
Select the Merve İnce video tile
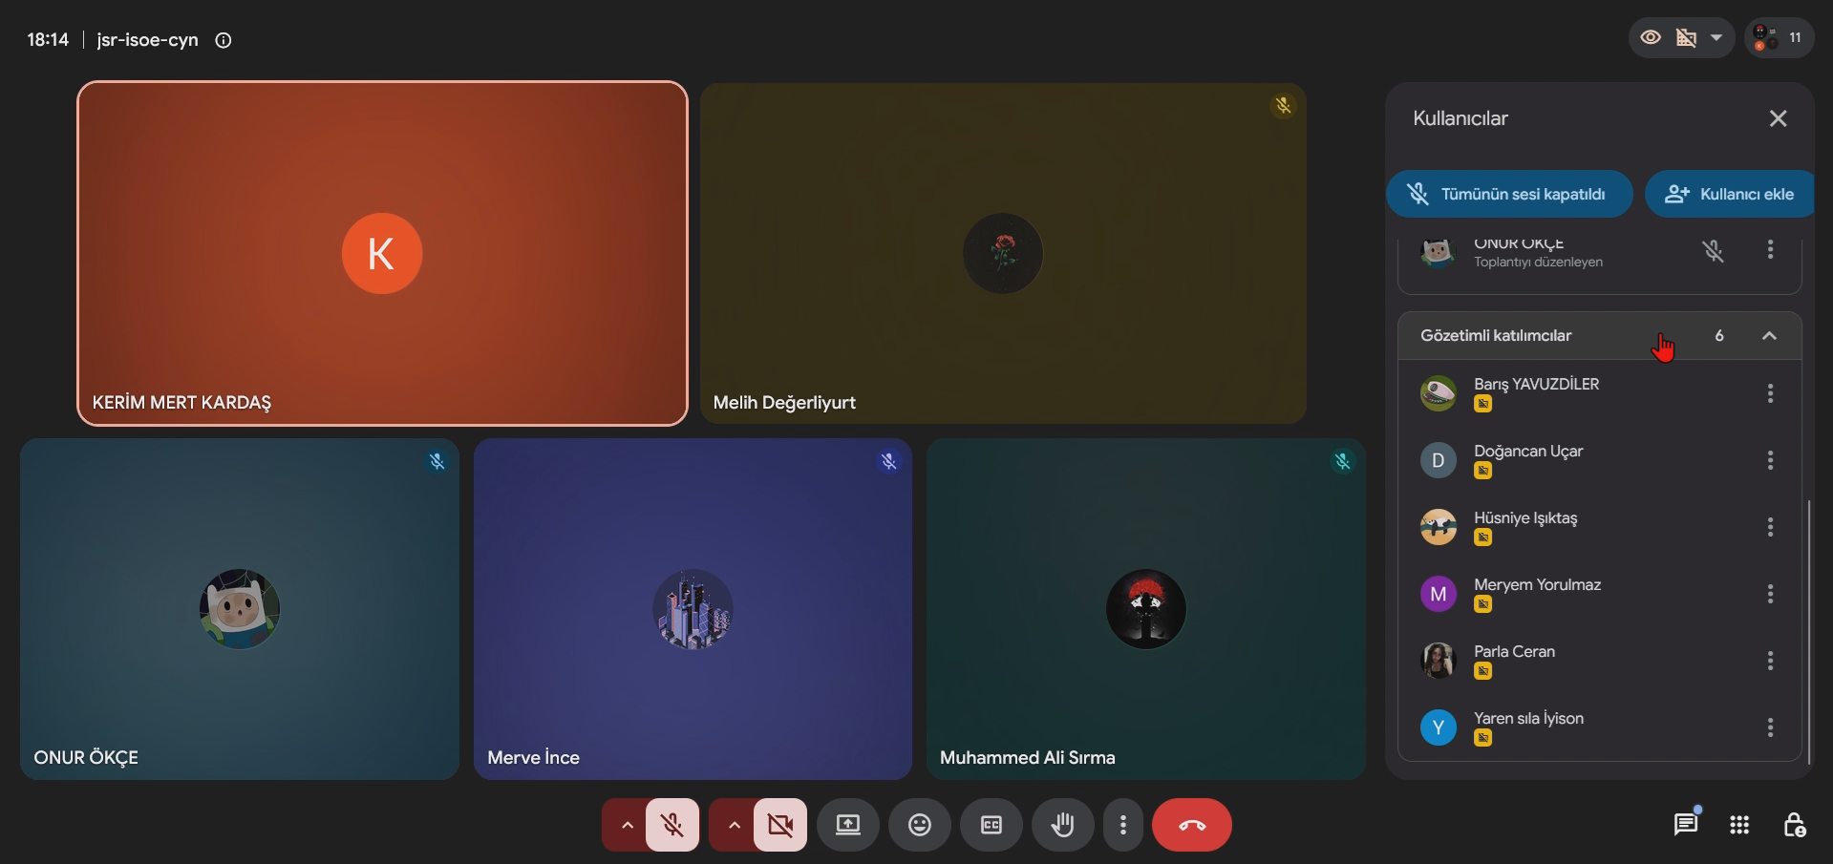tap(693, 609)
